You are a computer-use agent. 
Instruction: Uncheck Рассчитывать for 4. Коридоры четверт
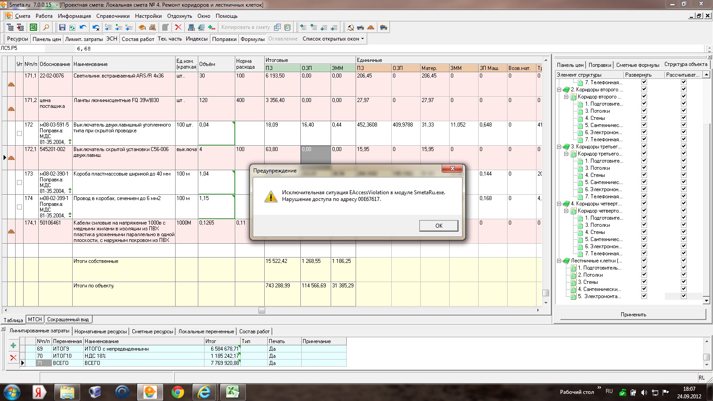coord(684,203)
